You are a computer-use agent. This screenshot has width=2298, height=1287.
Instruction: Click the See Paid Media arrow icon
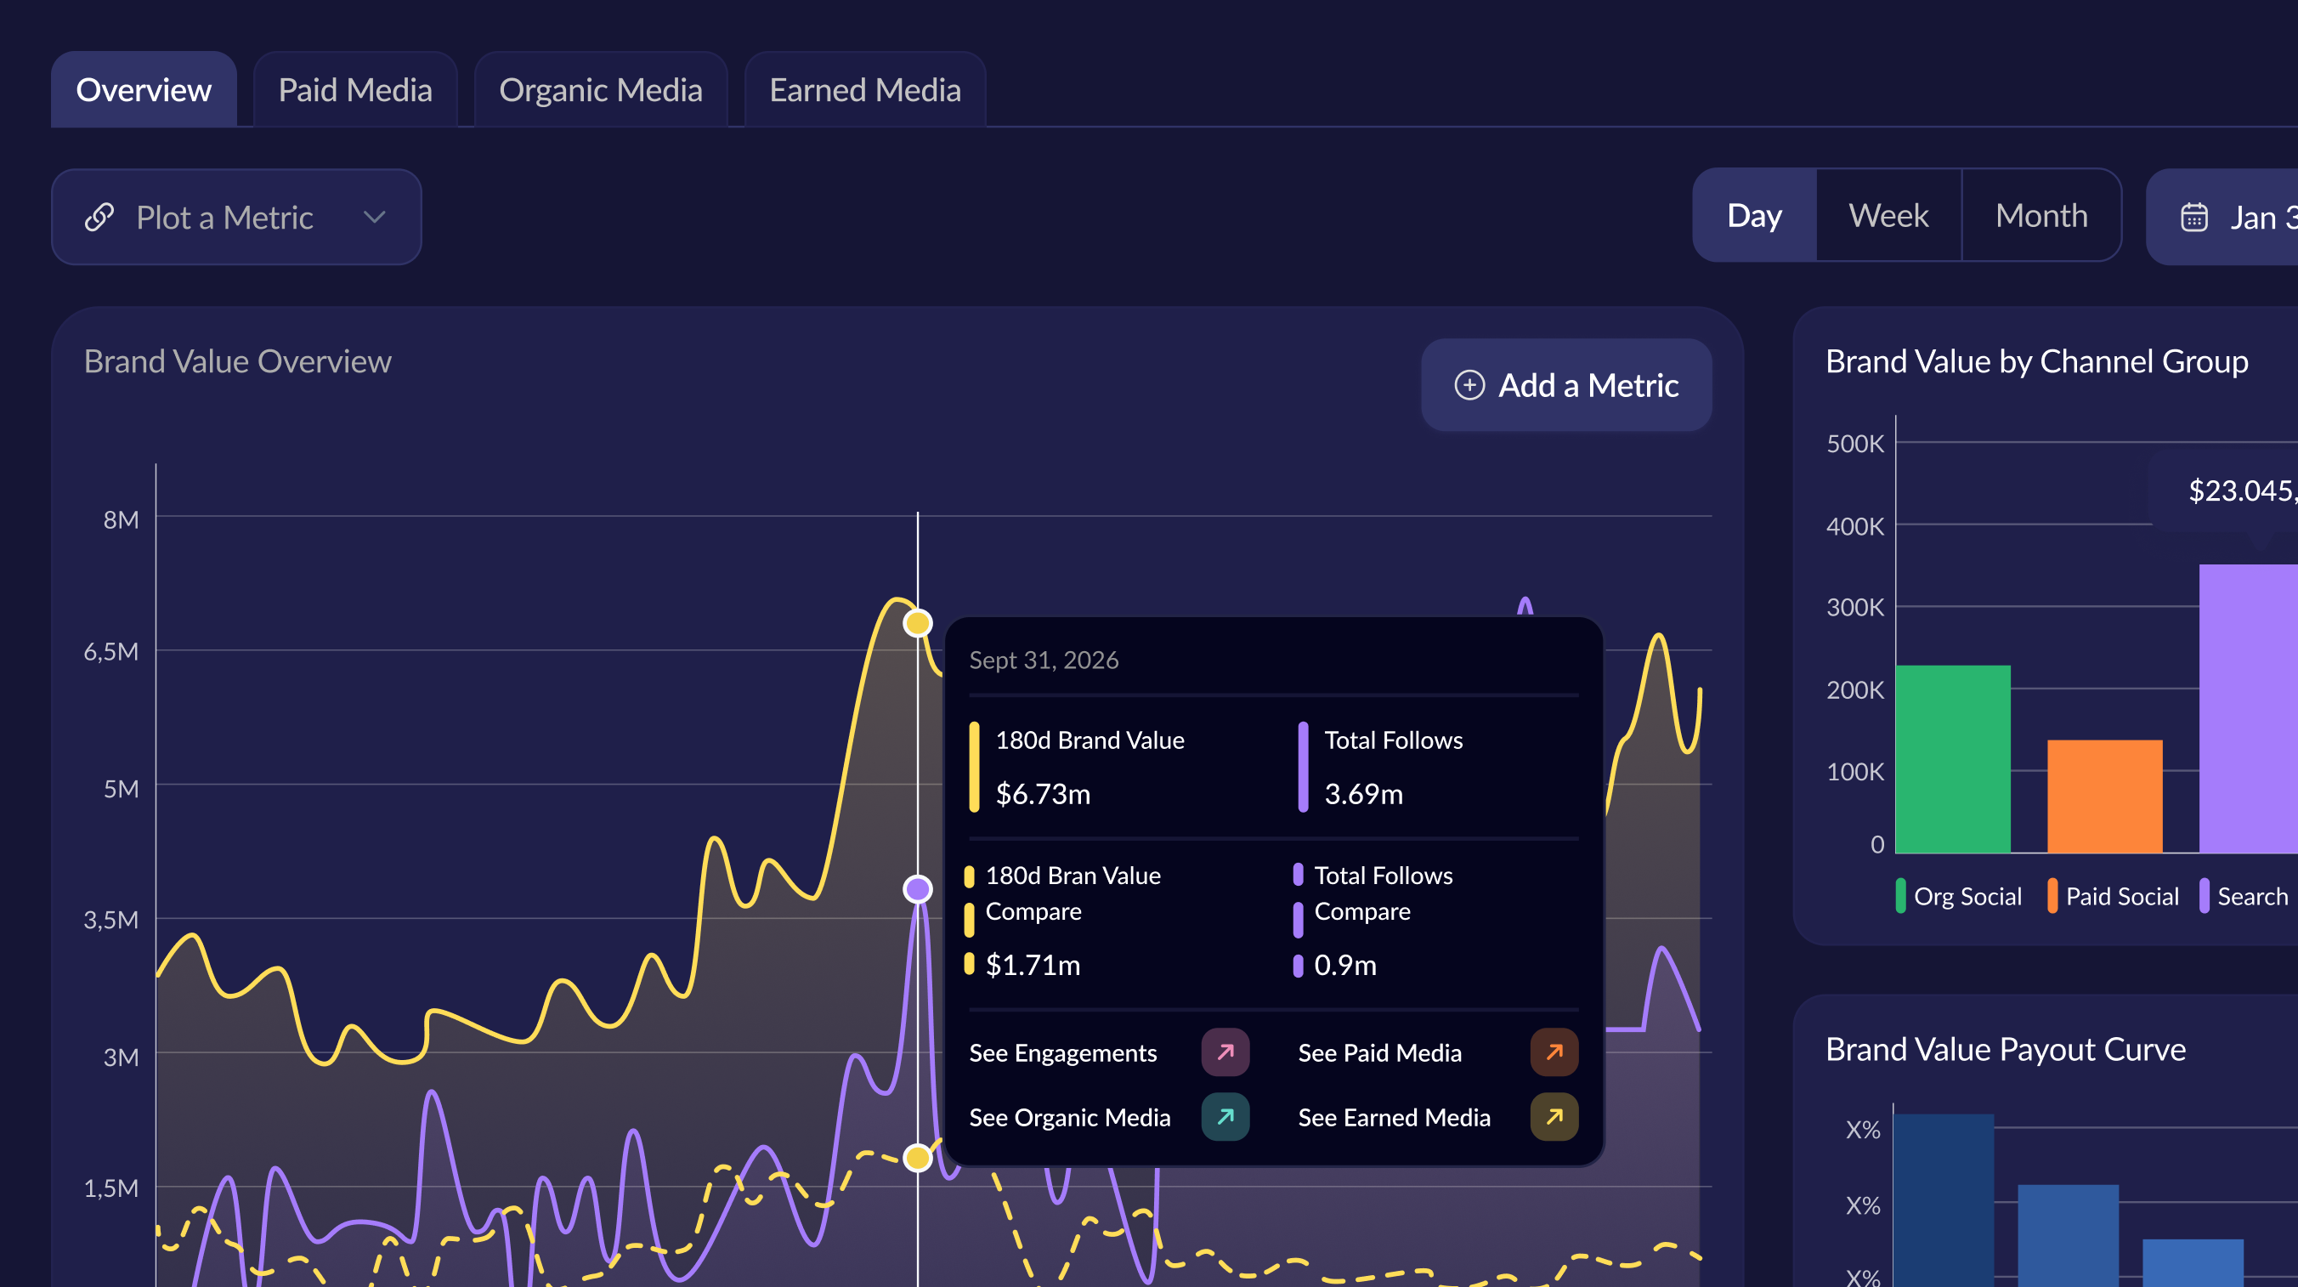pyautogui.click(x=1554, y=1052)
